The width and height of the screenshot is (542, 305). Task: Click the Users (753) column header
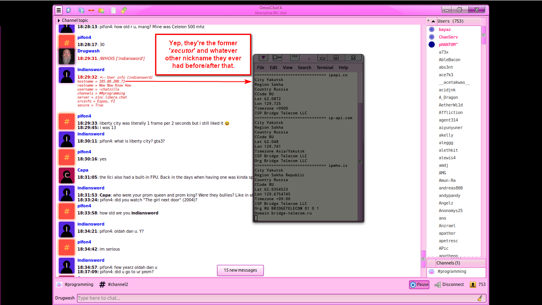pyautogui.click(x=459, y=21)
